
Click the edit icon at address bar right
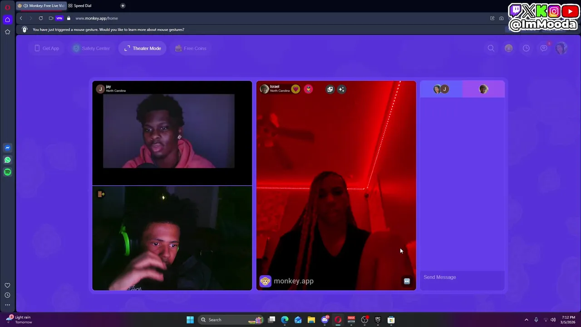[x=492, y=18]
